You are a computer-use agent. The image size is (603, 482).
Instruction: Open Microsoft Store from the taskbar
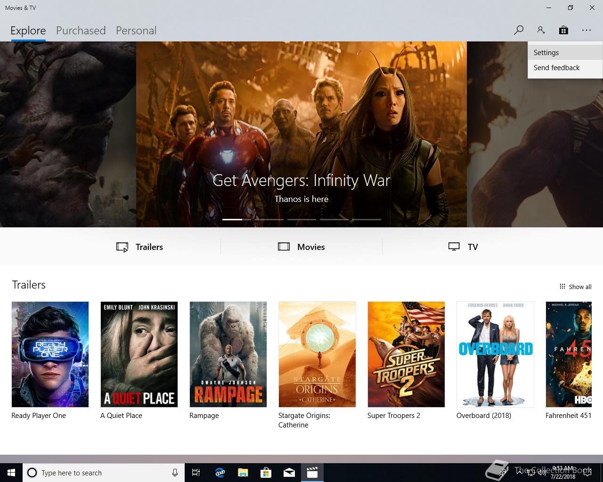(x=266, y=473)
